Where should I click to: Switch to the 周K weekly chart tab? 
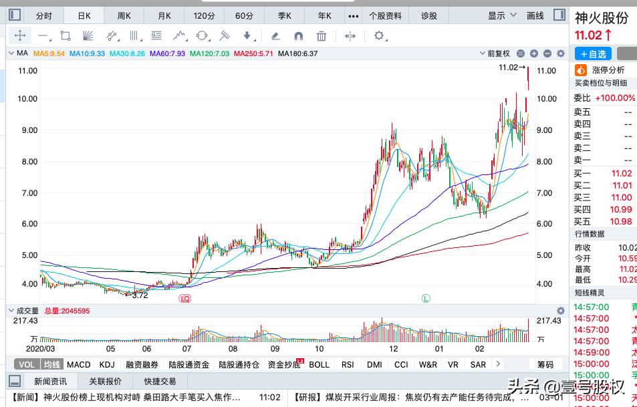pyautogui.click(x=124, y=15)
